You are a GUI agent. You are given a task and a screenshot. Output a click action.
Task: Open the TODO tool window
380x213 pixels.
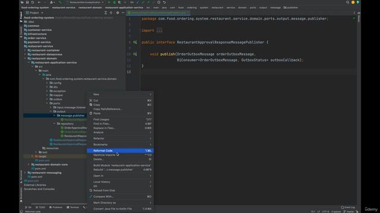coord(40,207)
